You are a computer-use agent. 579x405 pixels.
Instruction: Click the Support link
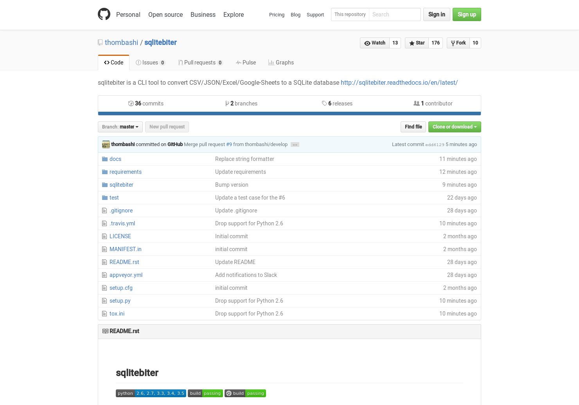pyautogui.click(x=315, y=15)
